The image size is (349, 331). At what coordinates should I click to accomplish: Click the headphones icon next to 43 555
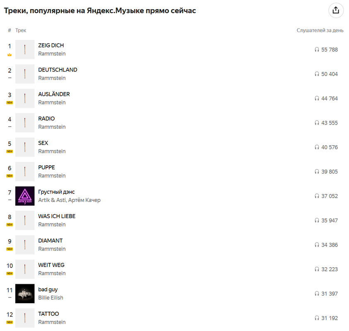pyautogui.click(x=317, y=123)
